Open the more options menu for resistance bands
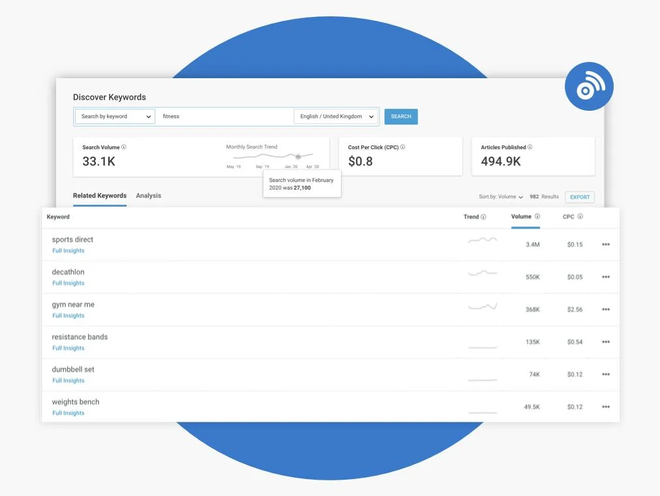The width and height of the screenshot is (660, 496). click(x=606, y=342)
